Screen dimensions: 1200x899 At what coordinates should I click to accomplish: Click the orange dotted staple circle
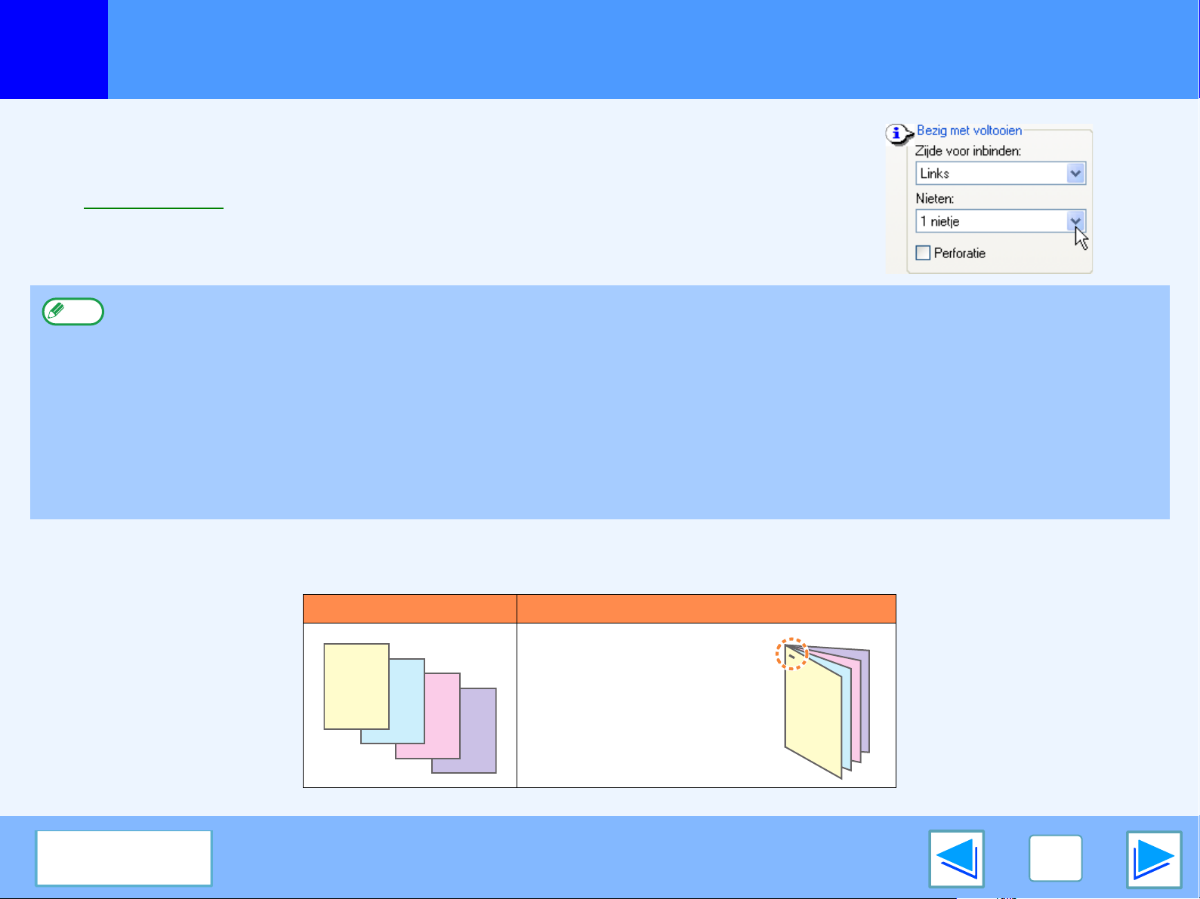point(792,654)
